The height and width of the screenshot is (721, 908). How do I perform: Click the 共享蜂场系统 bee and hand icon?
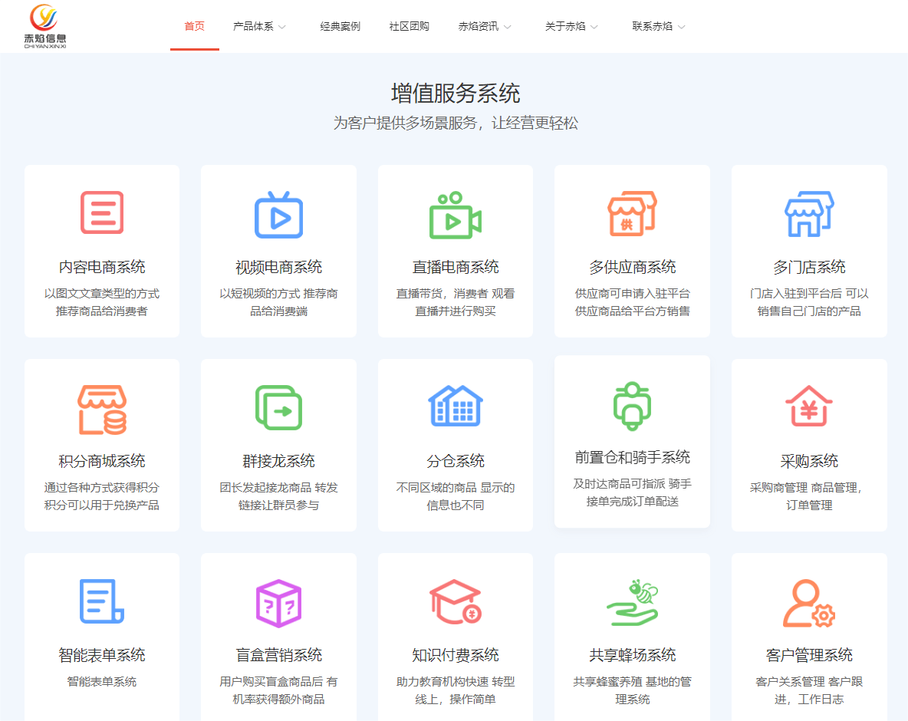click(632, 603)
